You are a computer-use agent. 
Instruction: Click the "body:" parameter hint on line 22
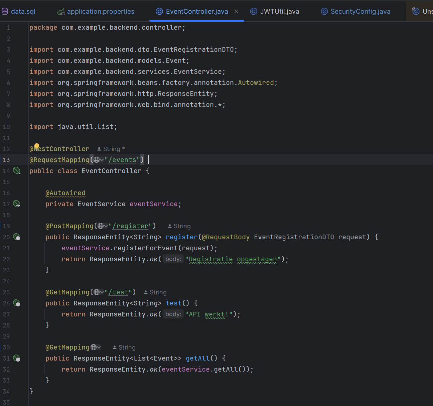pos(173,259)
